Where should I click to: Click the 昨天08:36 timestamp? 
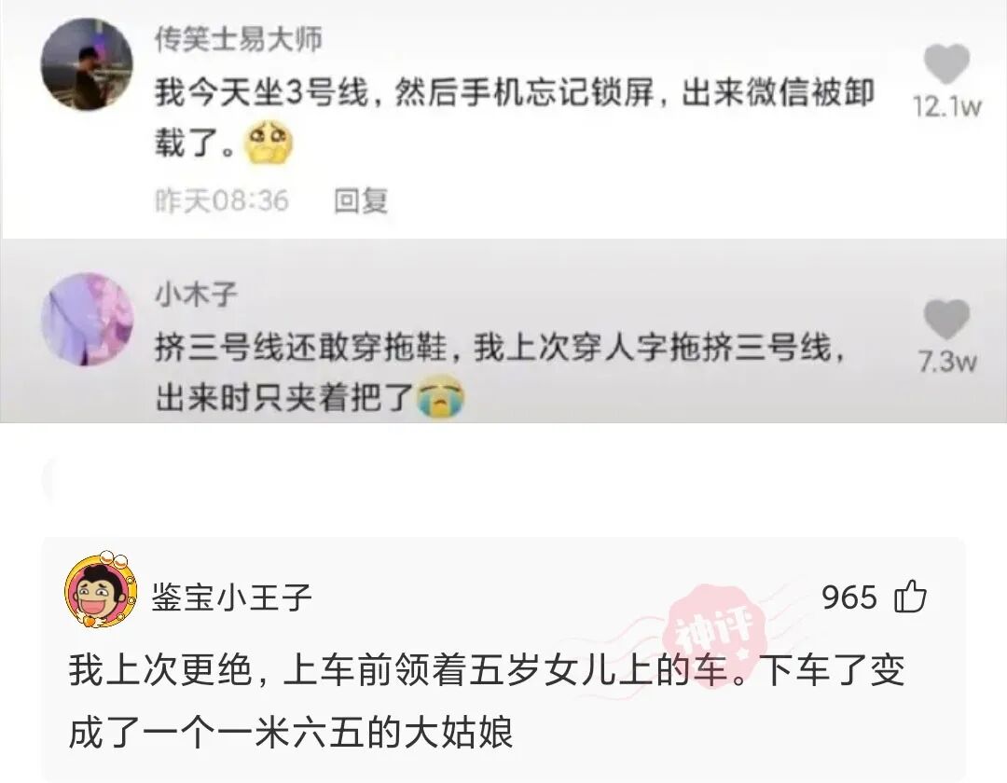(x=222, y=201)
